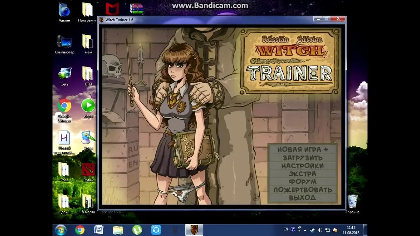This screenshot has width=420, height=236.
Task: Start a new game with НОВАЯ ИГРА +
Action: [x=303, y=149]
